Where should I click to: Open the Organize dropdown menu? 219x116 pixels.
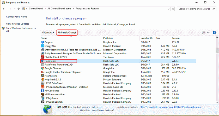pyautogui.click(x=48, y=33)
